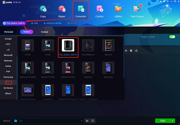Click the skin shirt icon
180x125 pixels.
[x=164, y=1]
